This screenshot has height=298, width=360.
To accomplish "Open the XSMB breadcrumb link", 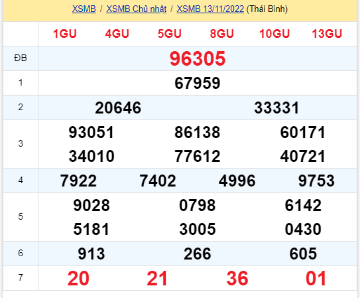I will click(x=84, y=9).
